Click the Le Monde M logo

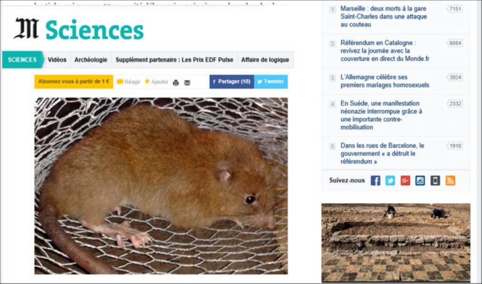(27, 29)
